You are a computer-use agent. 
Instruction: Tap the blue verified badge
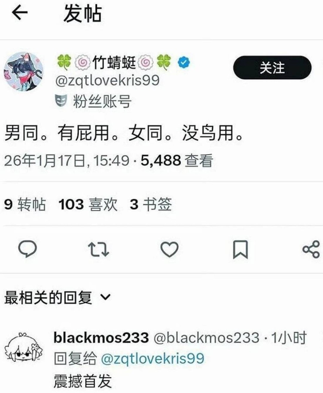184,63
